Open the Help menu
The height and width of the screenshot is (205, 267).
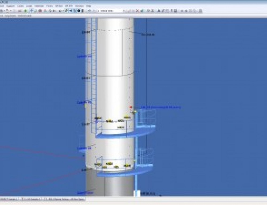(88, 6)
